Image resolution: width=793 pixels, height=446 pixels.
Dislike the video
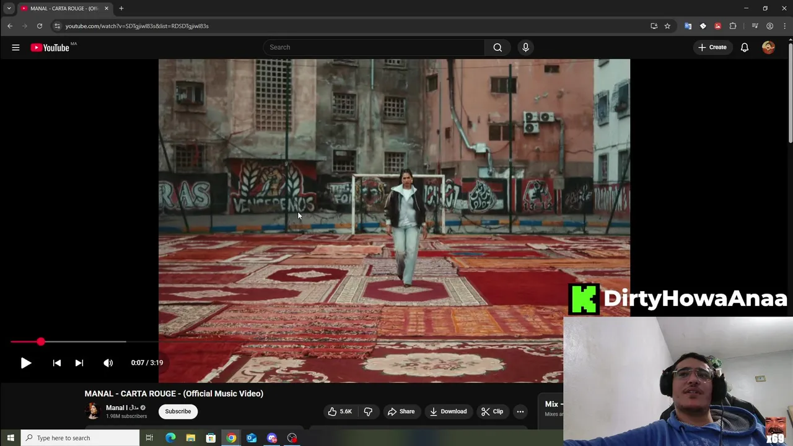pyautogui.click(x=368, y=411)
